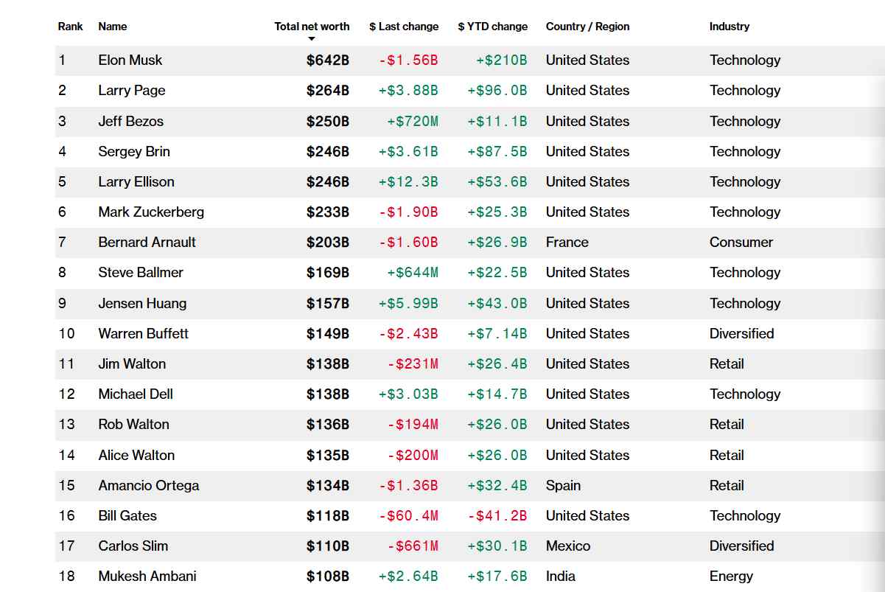Screen dimensions: 885x592
Task: Sort table by Name header
Action: coord(113,27)
